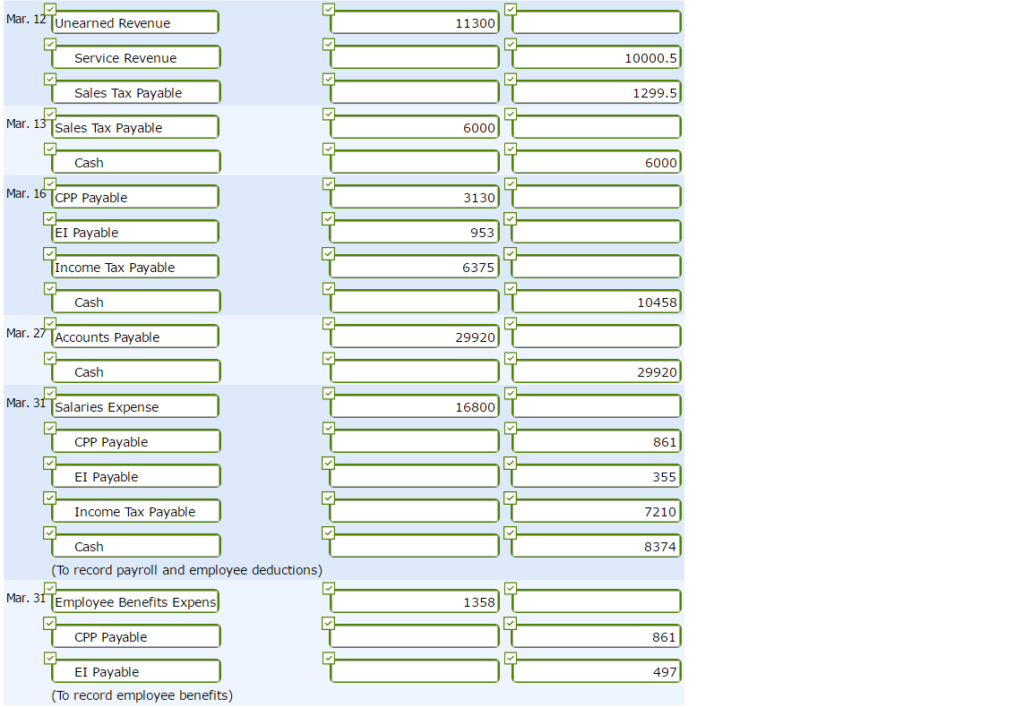1032x707 pixels.
Task: Click the green checkmark beside Income Tax Payable debit account
Action: tap(51, 253)
